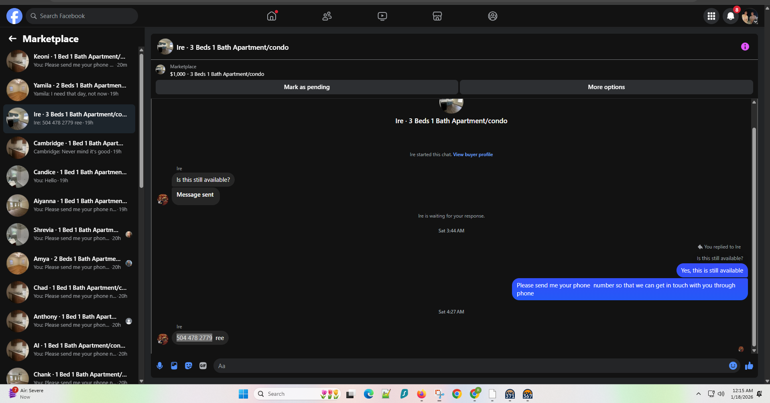Open Google Chrome from taskbar
770x403 pixels.
[457, 394]
